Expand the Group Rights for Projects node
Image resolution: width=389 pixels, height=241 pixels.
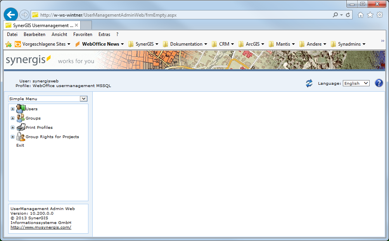click(12, 137)
